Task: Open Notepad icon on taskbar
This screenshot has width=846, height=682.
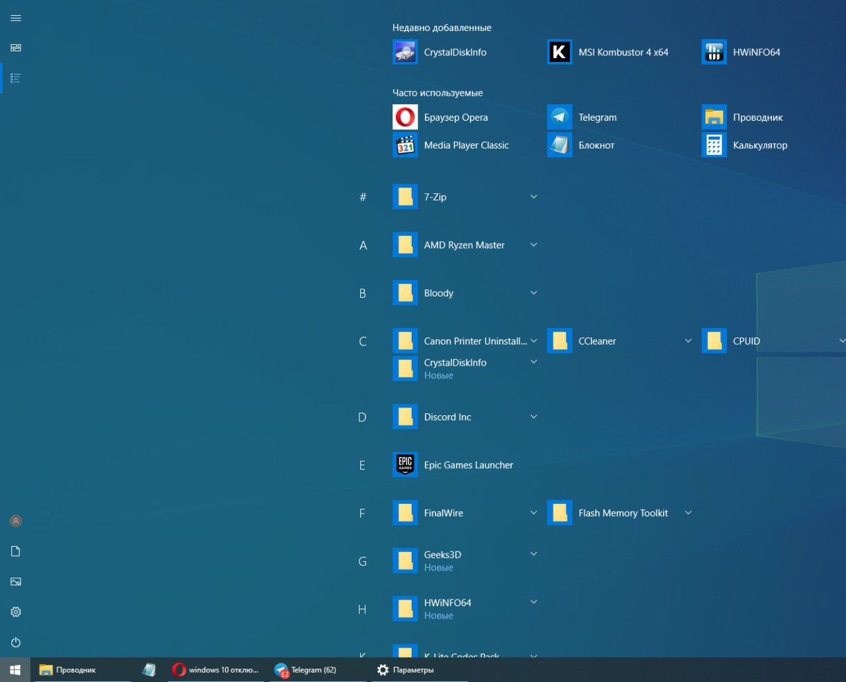Action: (149, 670)
